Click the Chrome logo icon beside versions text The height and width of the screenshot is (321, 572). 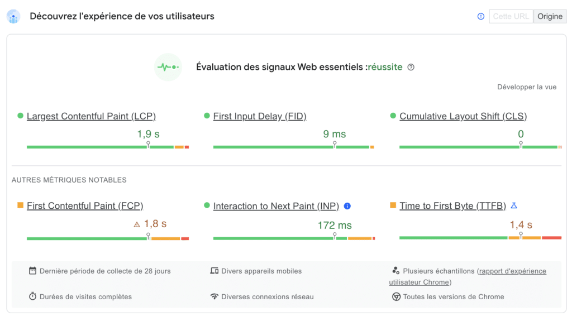point(396,296)
